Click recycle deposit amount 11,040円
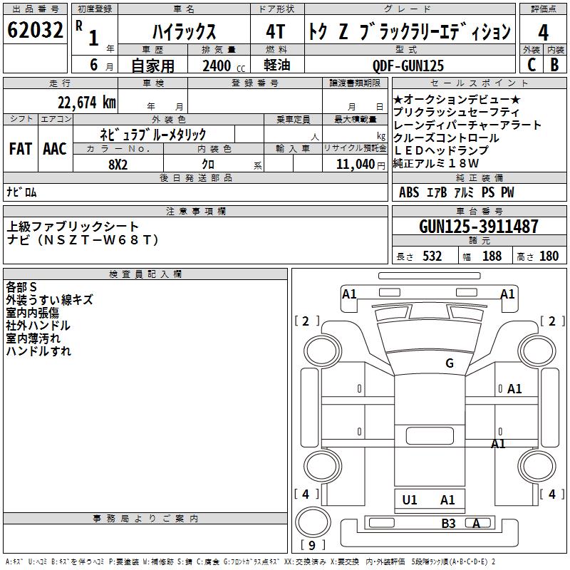The image size is (570, 570). pyautogui.click(x=361, y=165)
